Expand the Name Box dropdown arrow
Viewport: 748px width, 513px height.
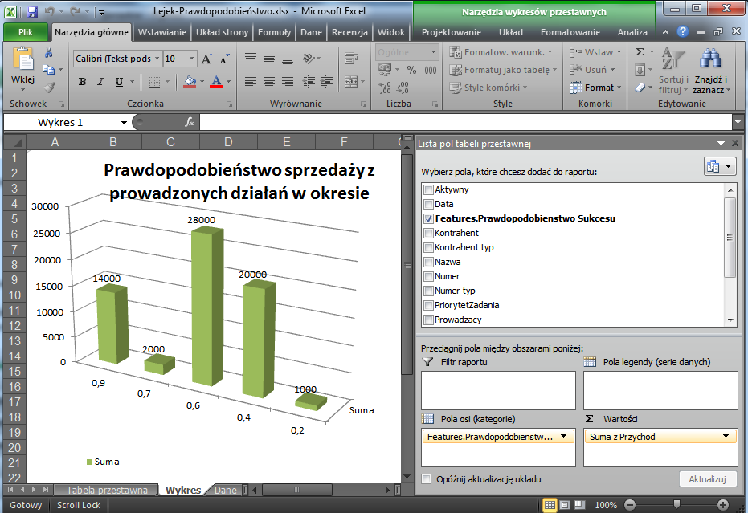(124, 123)
